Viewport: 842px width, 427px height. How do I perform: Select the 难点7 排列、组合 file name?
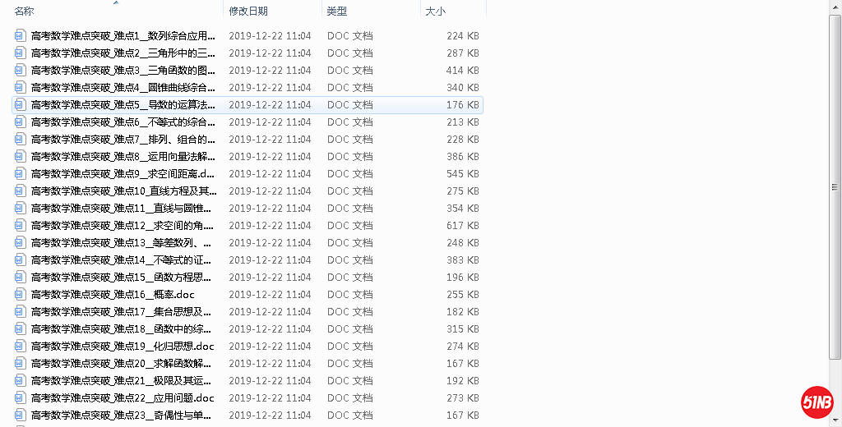click(x=123, y=140)
